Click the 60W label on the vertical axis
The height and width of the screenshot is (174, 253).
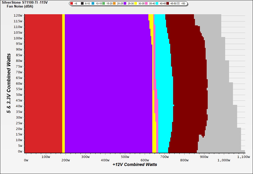click(19, 83)
